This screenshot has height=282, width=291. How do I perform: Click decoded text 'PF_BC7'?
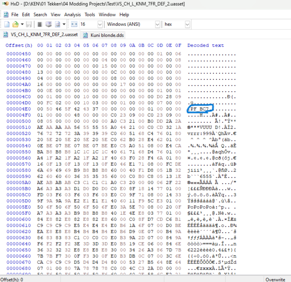tap(199, 109)
